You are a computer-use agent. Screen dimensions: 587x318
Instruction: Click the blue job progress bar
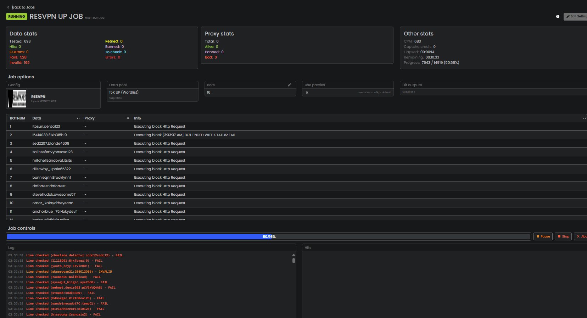point(138,236)
